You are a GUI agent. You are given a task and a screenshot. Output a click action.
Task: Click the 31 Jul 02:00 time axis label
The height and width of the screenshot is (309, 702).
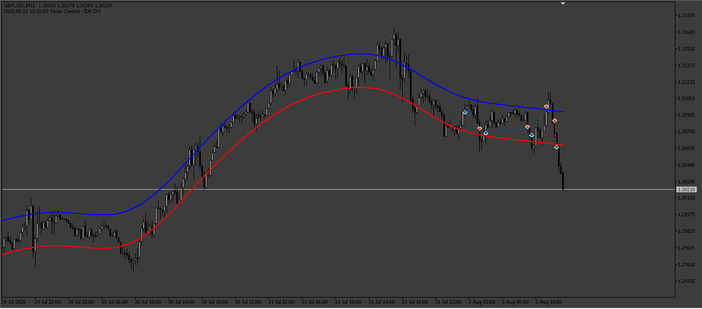click(282, 302)
